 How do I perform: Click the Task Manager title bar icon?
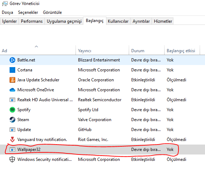(x=5, y=4)
